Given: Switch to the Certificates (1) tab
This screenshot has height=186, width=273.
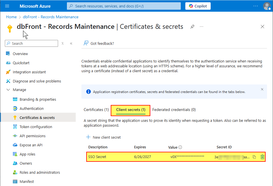Looking at the screenshot, I should click(96, 110).
